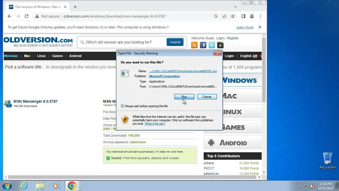Select Games in the navigation bar
This screenshot has height=191, width=339.
[57, 56]
